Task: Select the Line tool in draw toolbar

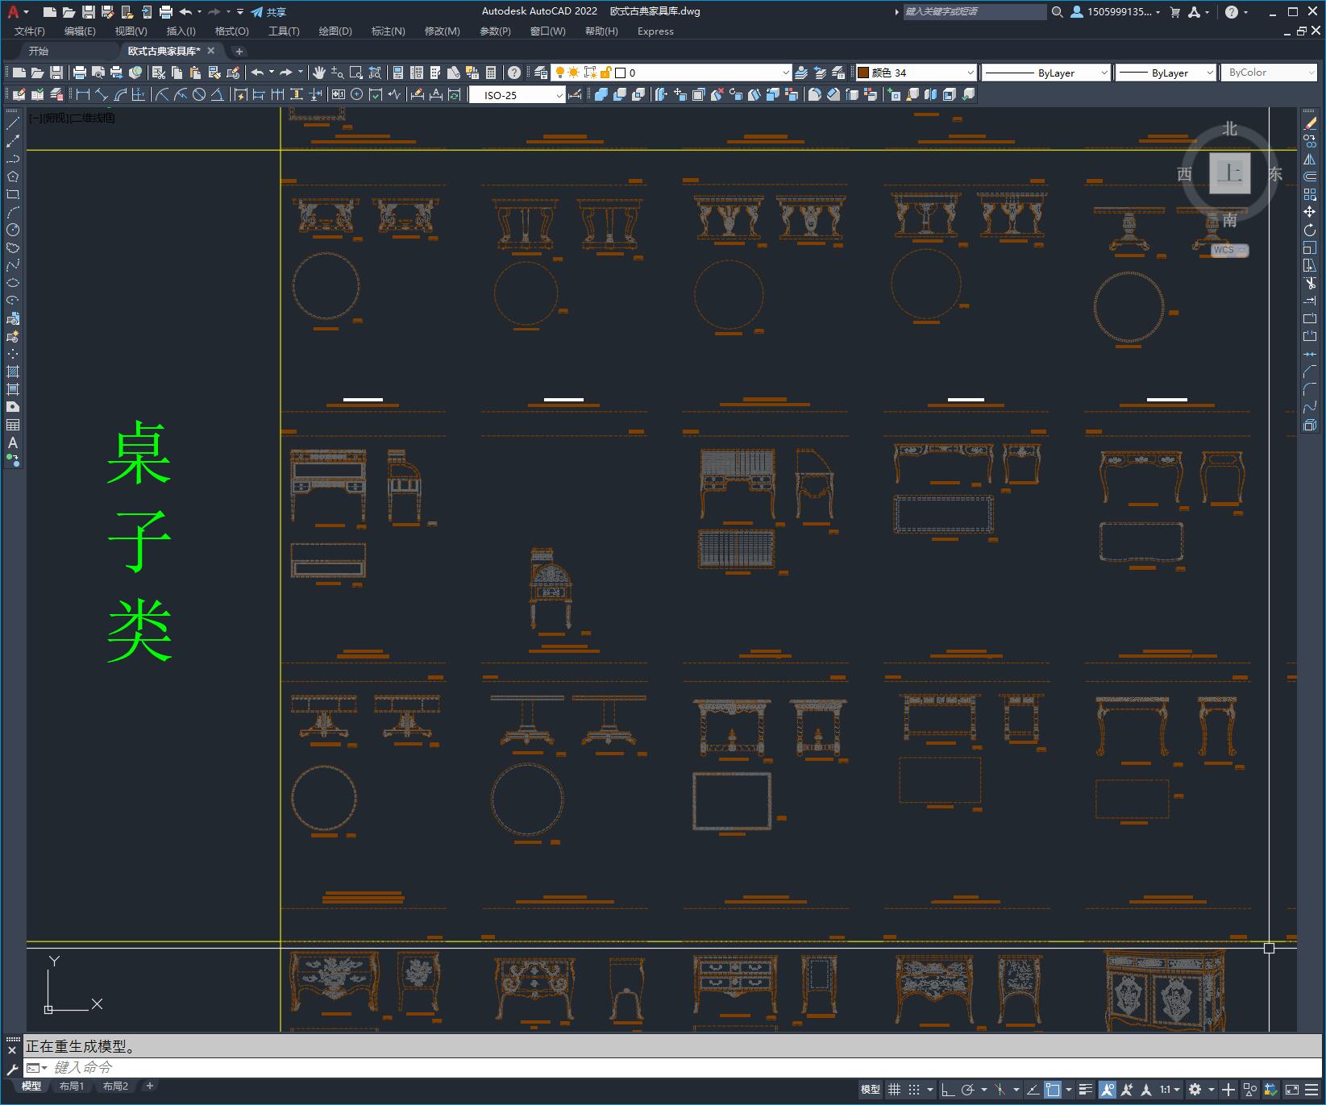Action: coord(13,123)
